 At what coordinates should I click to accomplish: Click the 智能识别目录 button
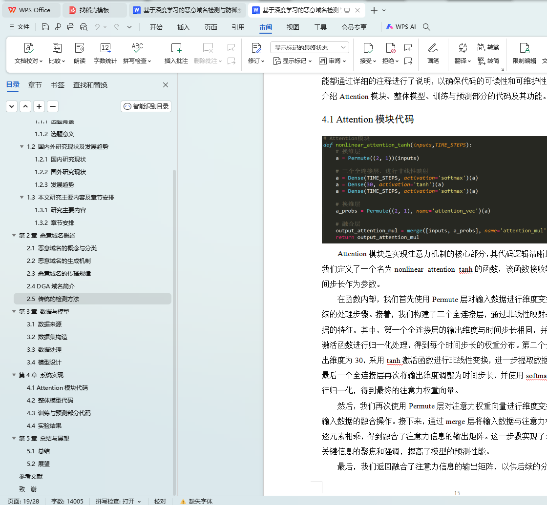tap(146, 106)
